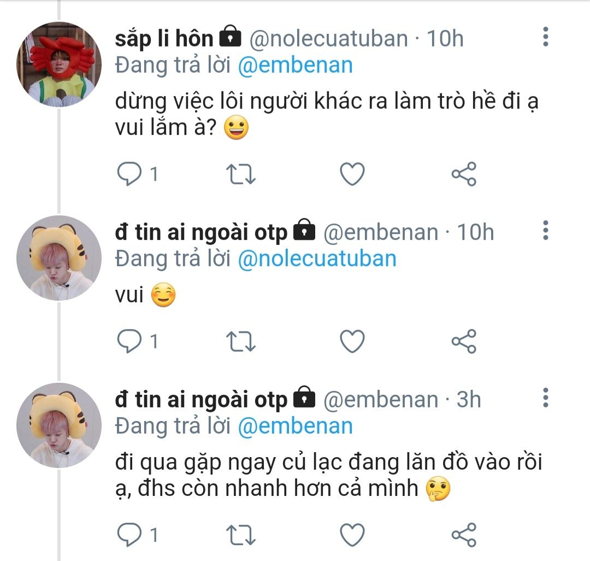Image resolution: width=590 pixels, height=561 pixels.
Task: Open the @embenan mention link in first tweet
Action: [x=296, y=65]
